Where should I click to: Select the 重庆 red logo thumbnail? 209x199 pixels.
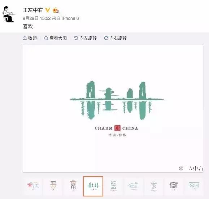[x=33, y=186]
